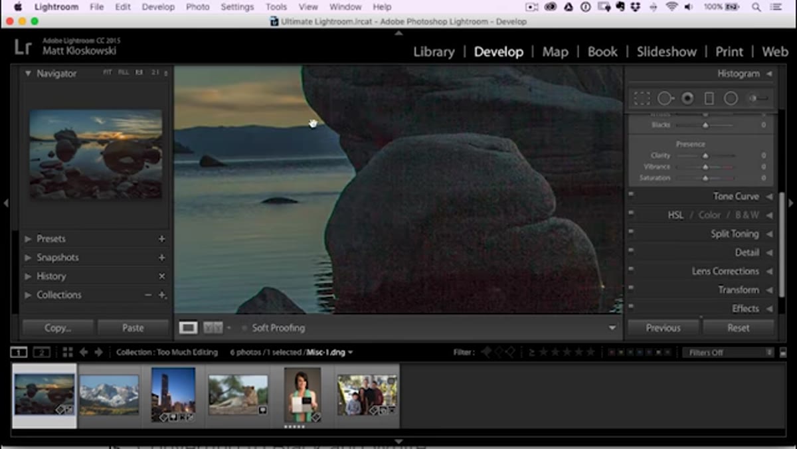Create a new snapshot with plus icon
This screenshot has width=797, height=449.
click(x=161, y=257)
